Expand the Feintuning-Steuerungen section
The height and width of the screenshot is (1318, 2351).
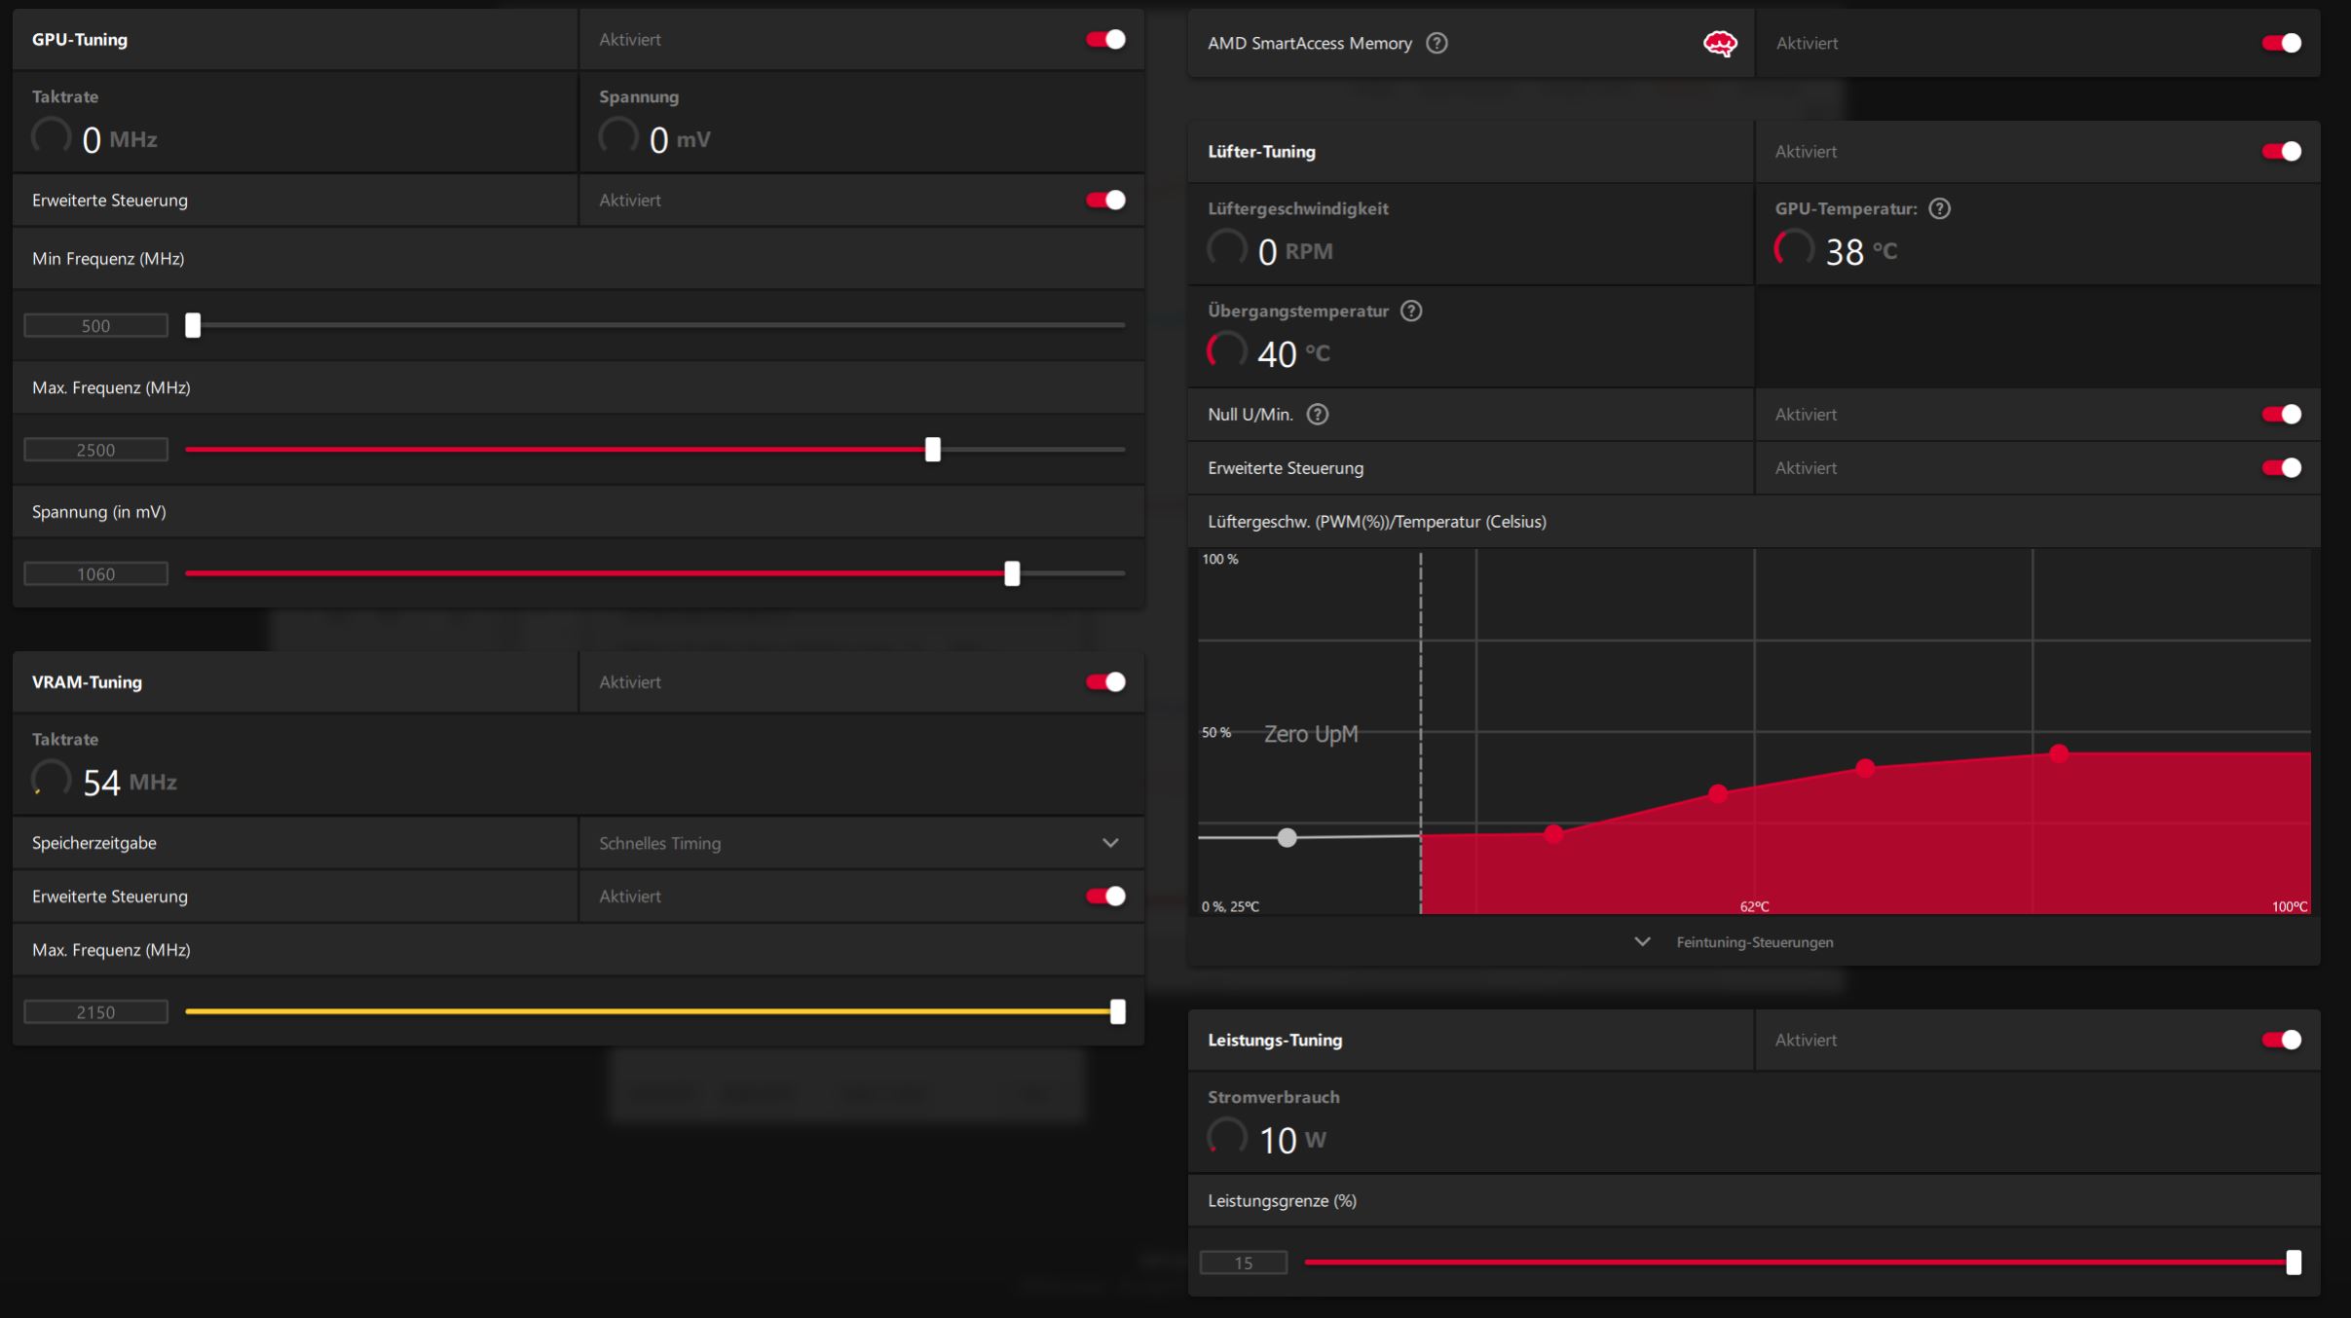pos(1642,942)
